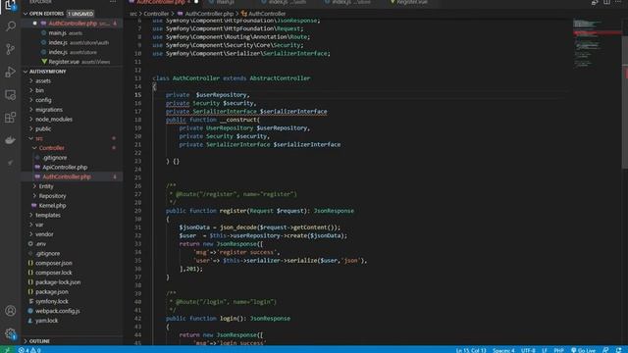The height and width of the screenshot is (353, 628).
Task: Open package-lock.json in file tree
Action: 73,282
